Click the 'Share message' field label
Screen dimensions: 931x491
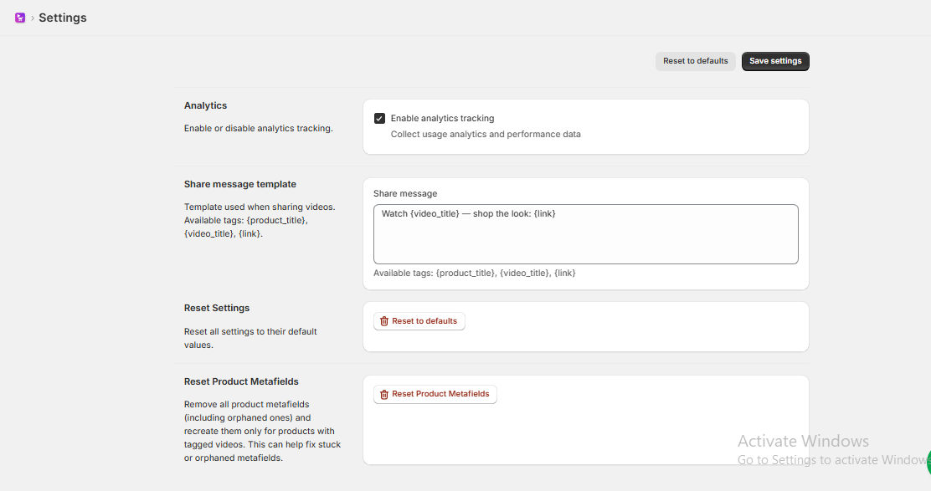pos(405,193)
